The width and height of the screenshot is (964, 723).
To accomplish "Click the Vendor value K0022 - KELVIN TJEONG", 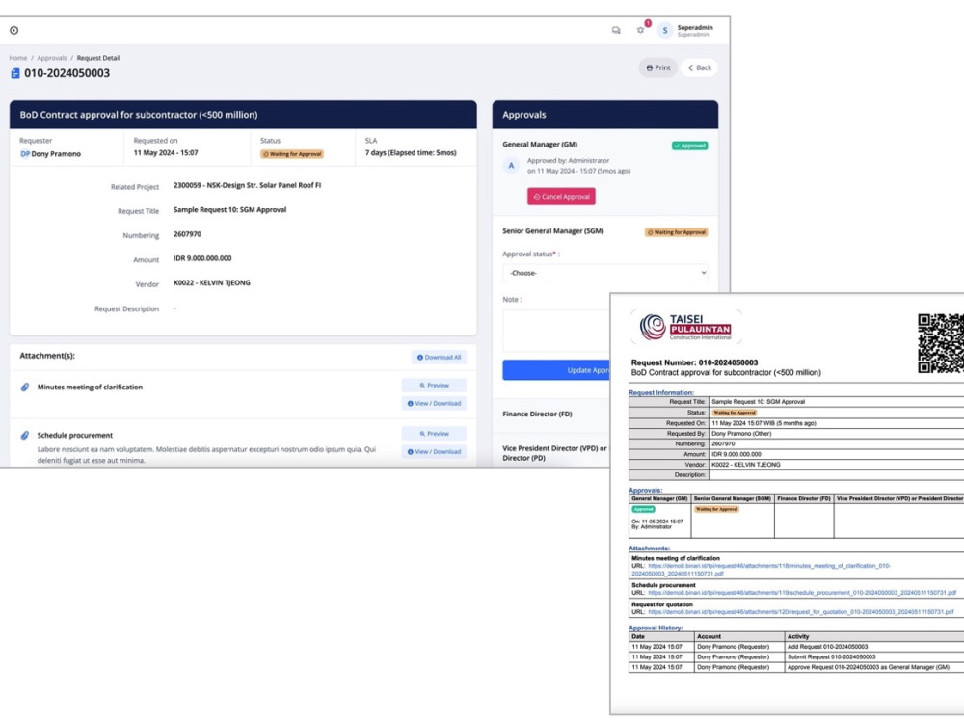I will click(212, 282).
